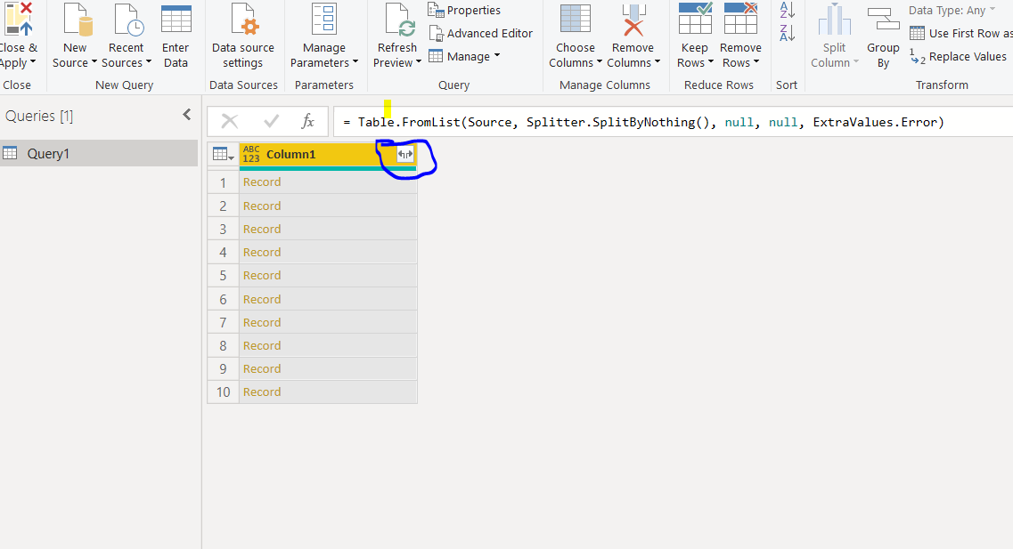Select row number 6
Screen dimensions: 1013x549
click(x=223, y=299)
